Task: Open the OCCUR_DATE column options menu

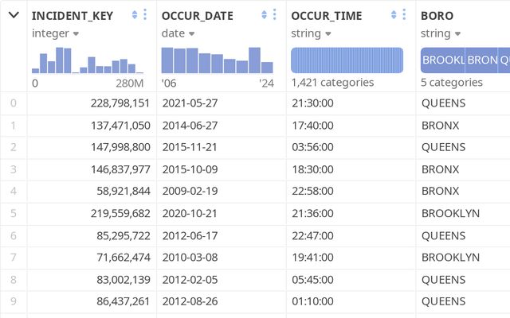Action: coord(275,15)
